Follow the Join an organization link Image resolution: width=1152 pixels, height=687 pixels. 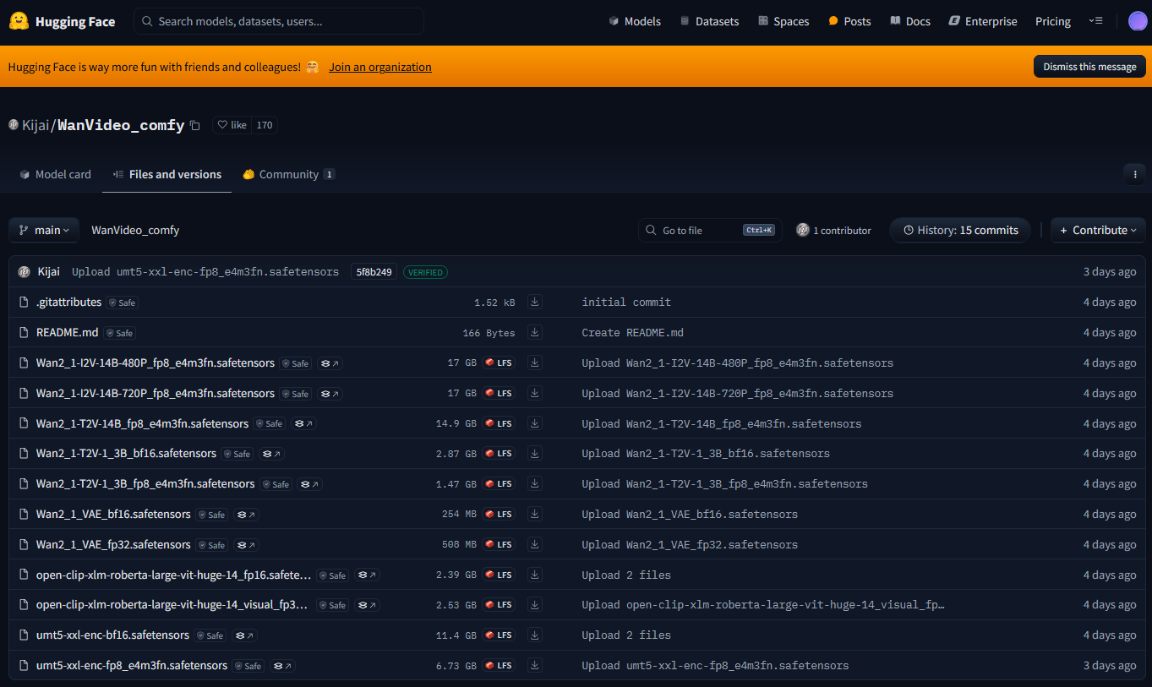click(x=379, y=67)
